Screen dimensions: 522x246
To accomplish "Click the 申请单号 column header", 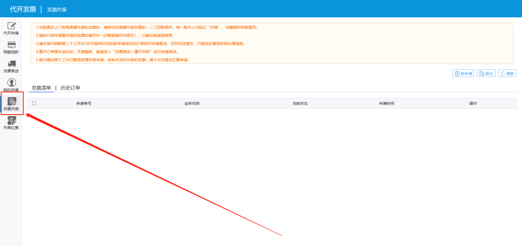I will point(84,104).
